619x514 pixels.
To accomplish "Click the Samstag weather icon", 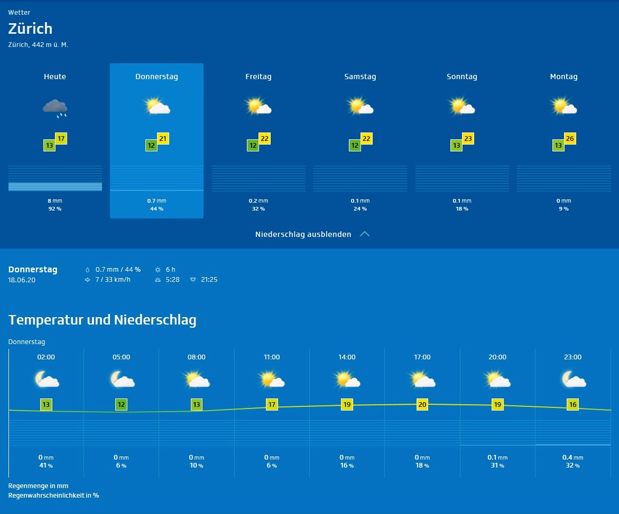I will point(361,107).
